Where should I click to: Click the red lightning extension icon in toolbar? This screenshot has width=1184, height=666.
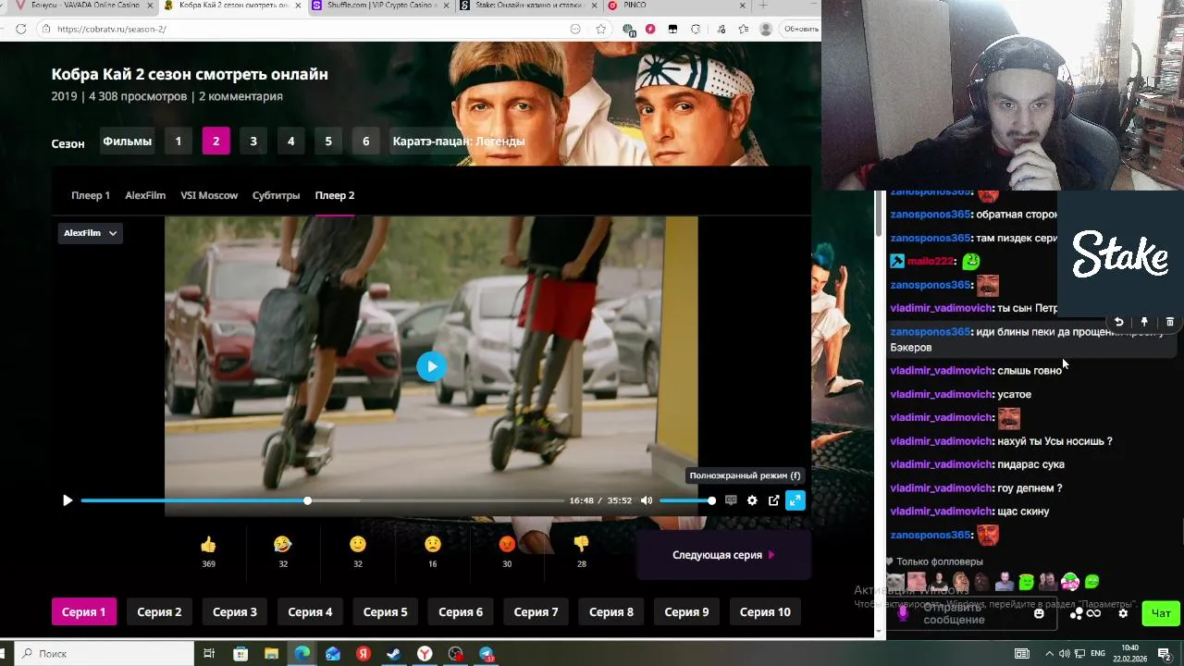click(x=650, y=29)
